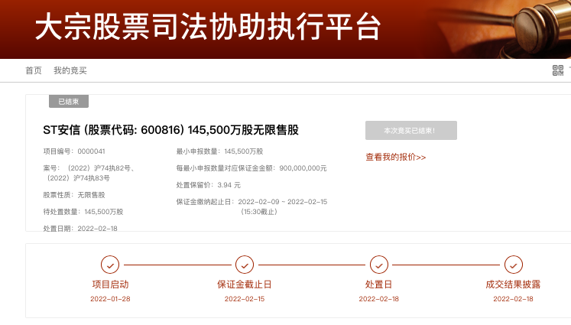Select the 处置日 timeline label
Image resolution: width=571 pixels, height=325 pixels.
click(378, 284)
